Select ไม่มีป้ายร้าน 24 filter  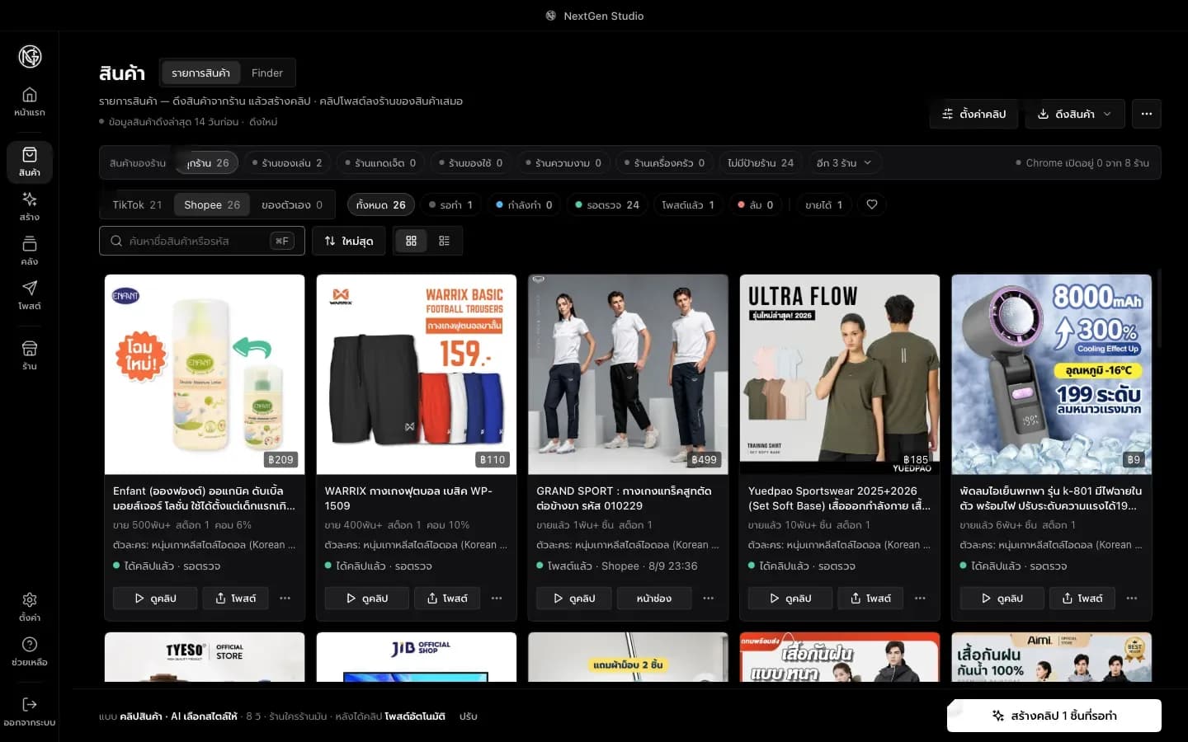tap(761, 162)
